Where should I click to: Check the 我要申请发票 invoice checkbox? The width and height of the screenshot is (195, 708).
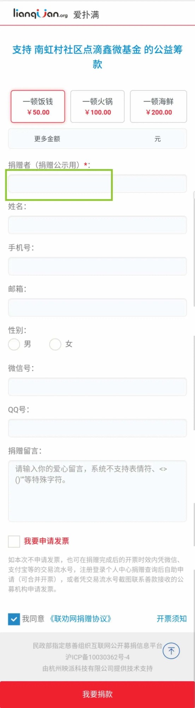coord(14,541)
